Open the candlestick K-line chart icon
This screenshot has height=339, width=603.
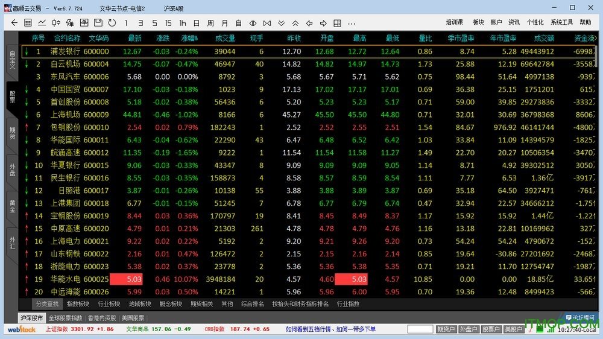pos(56,23)
